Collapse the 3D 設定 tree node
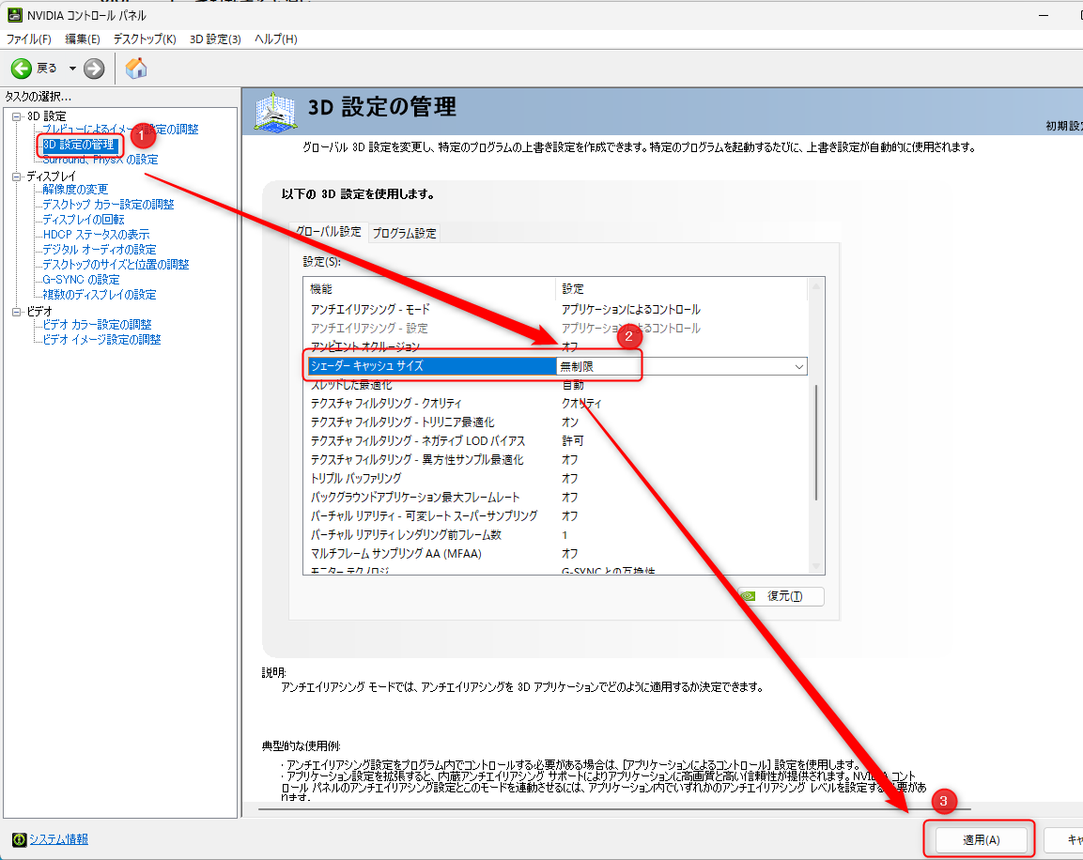 (x=16, y=115)
